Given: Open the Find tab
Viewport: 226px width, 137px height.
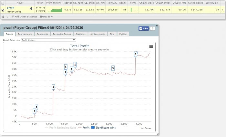Looking at the screenshot, I should click(112, 34).
